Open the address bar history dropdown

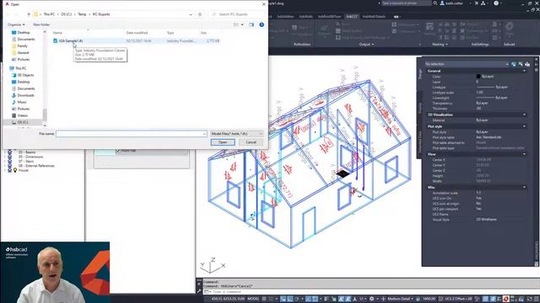tap(191, 14)
